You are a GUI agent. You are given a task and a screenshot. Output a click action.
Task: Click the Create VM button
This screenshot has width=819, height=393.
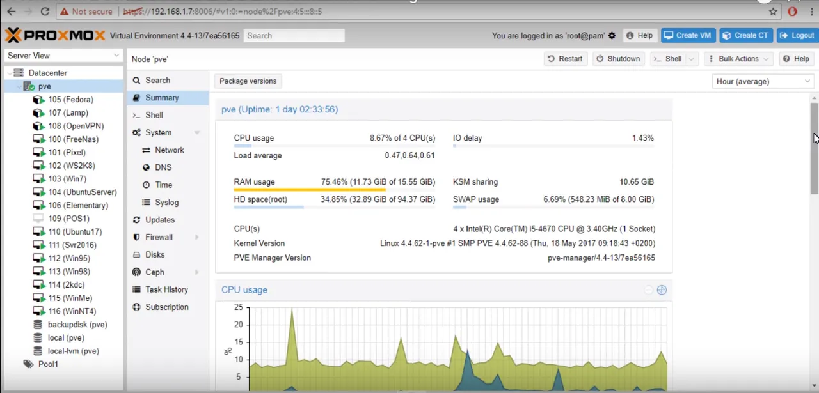pyautogui.click(x=688, y=36)
